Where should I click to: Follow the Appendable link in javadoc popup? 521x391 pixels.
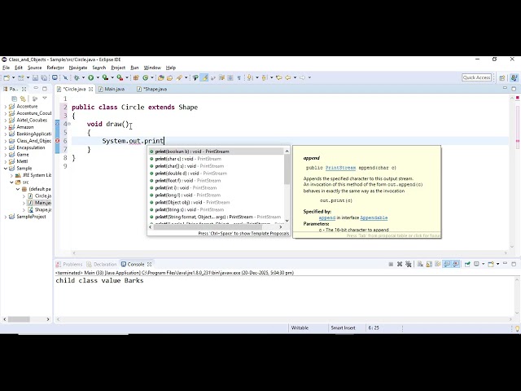click(x=374, y=217)
